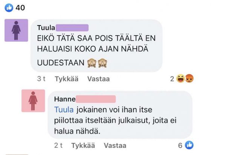The image size is (238, 155).
Task: Click the blue thumbs-up reaction on Hanne's reply
Action: (189, 145)
